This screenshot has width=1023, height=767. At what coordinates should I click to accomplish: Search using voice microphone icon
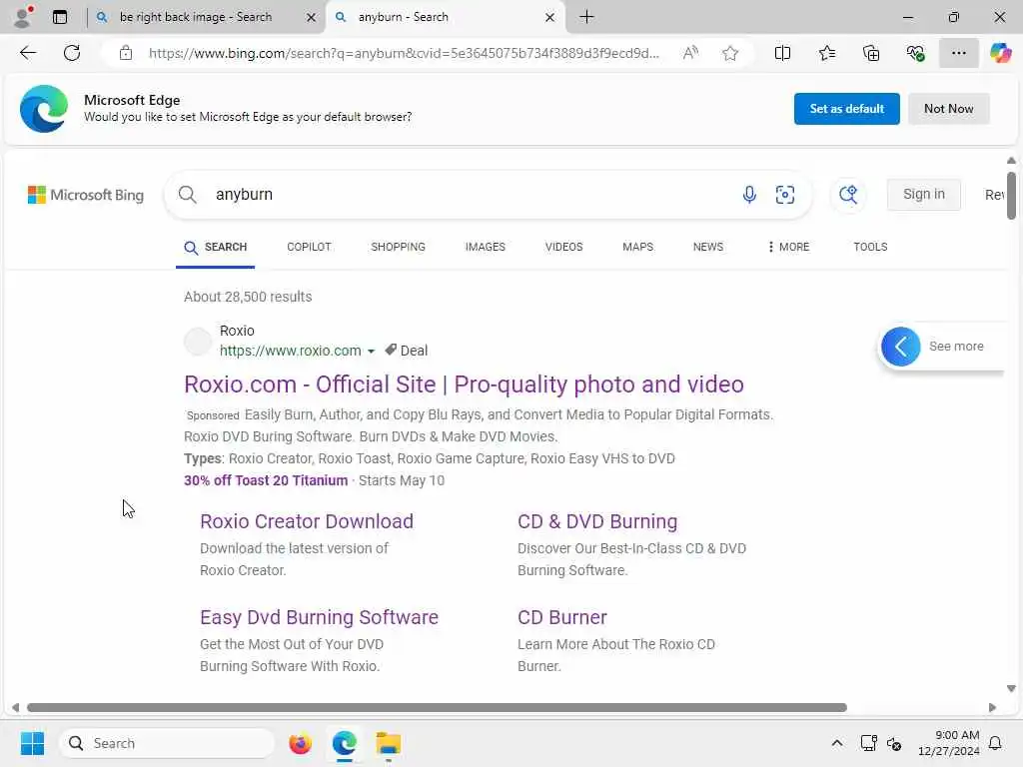click(749, 195)
